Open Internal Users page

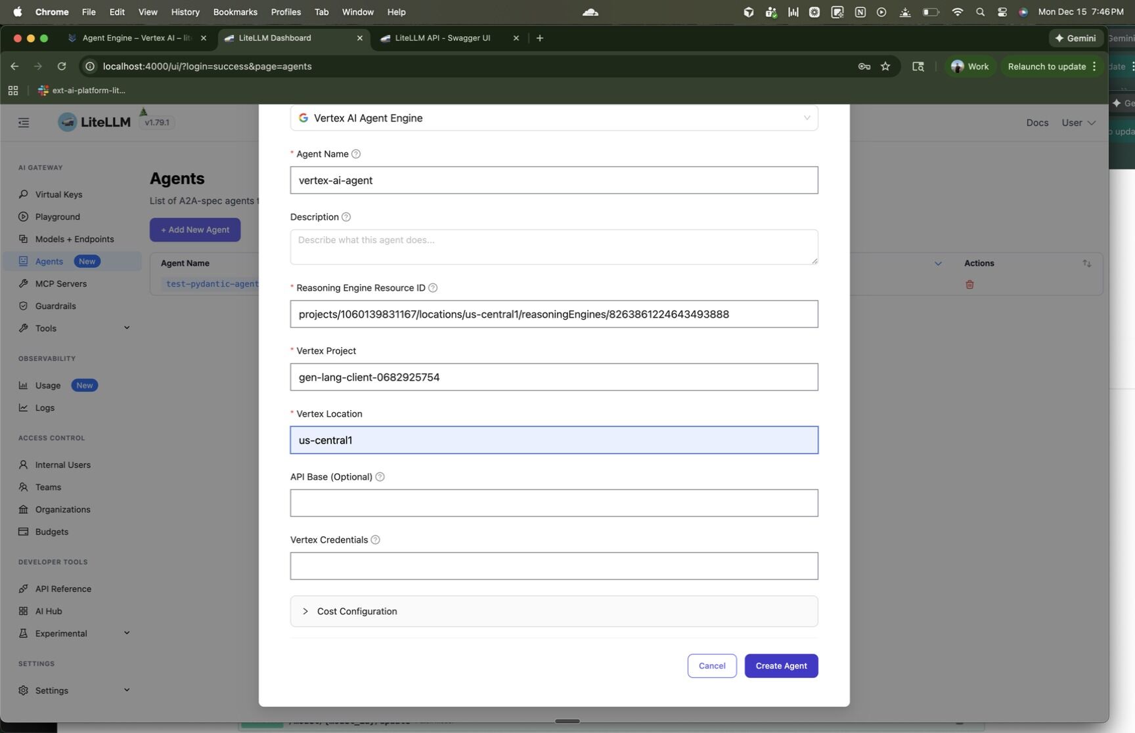point(62,465)
